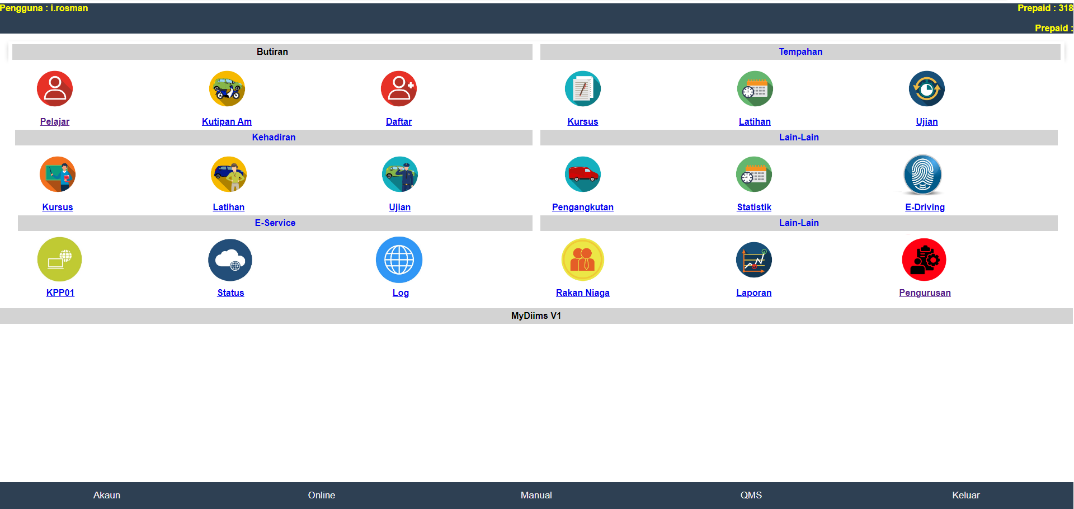Select the Rakan Niaga partners icon
The height and width of the screenshot is (509, 1074).
point(582,260)
